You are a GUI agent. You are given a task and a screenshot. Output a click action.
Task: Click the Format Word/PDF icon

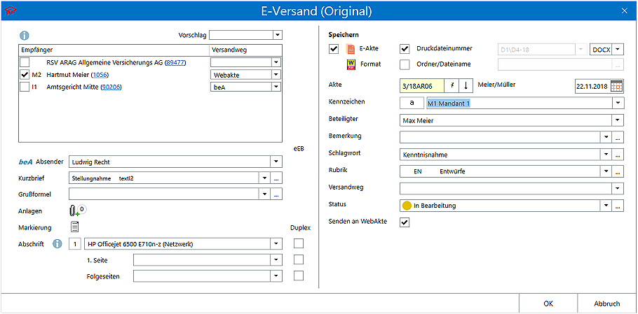351,65
